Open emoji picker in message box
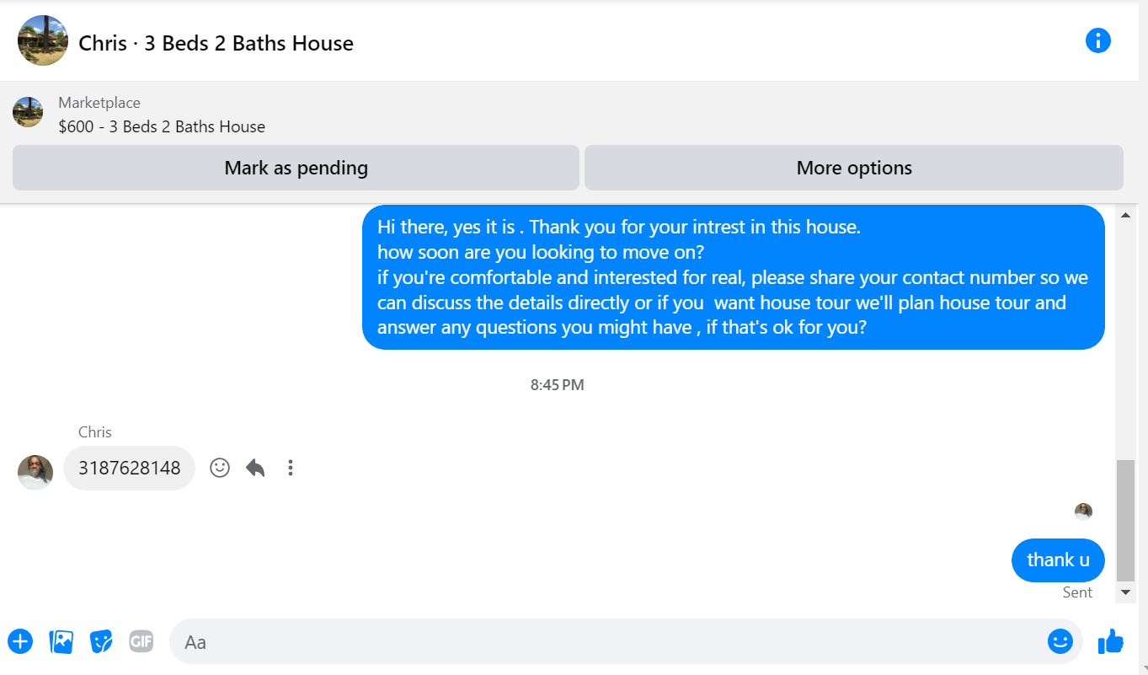This screenshot has width=1148, height=675. [x=1060, y=642]
